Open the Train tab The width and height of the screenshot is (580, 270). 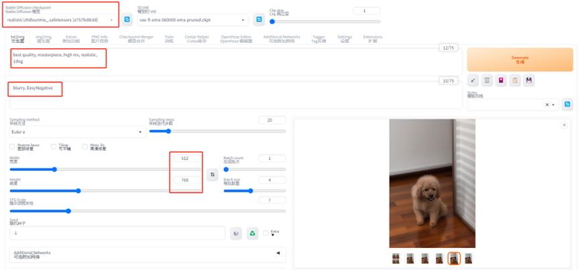(x=169, y=39)
